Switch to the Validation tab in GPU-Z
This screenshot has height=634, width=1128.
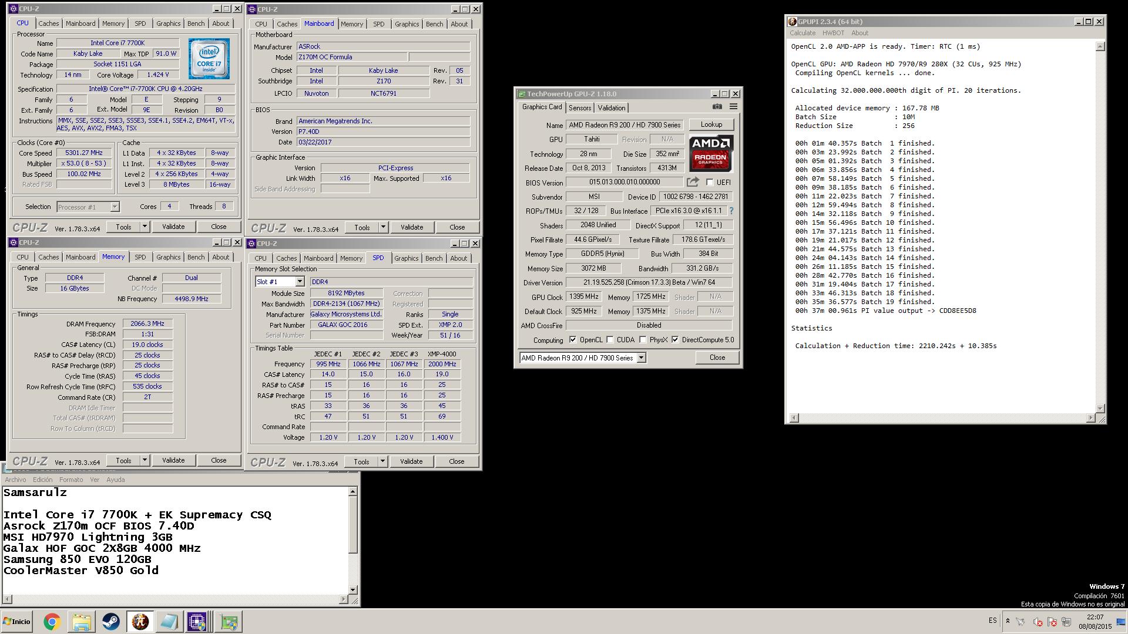[x=611, y=108]
